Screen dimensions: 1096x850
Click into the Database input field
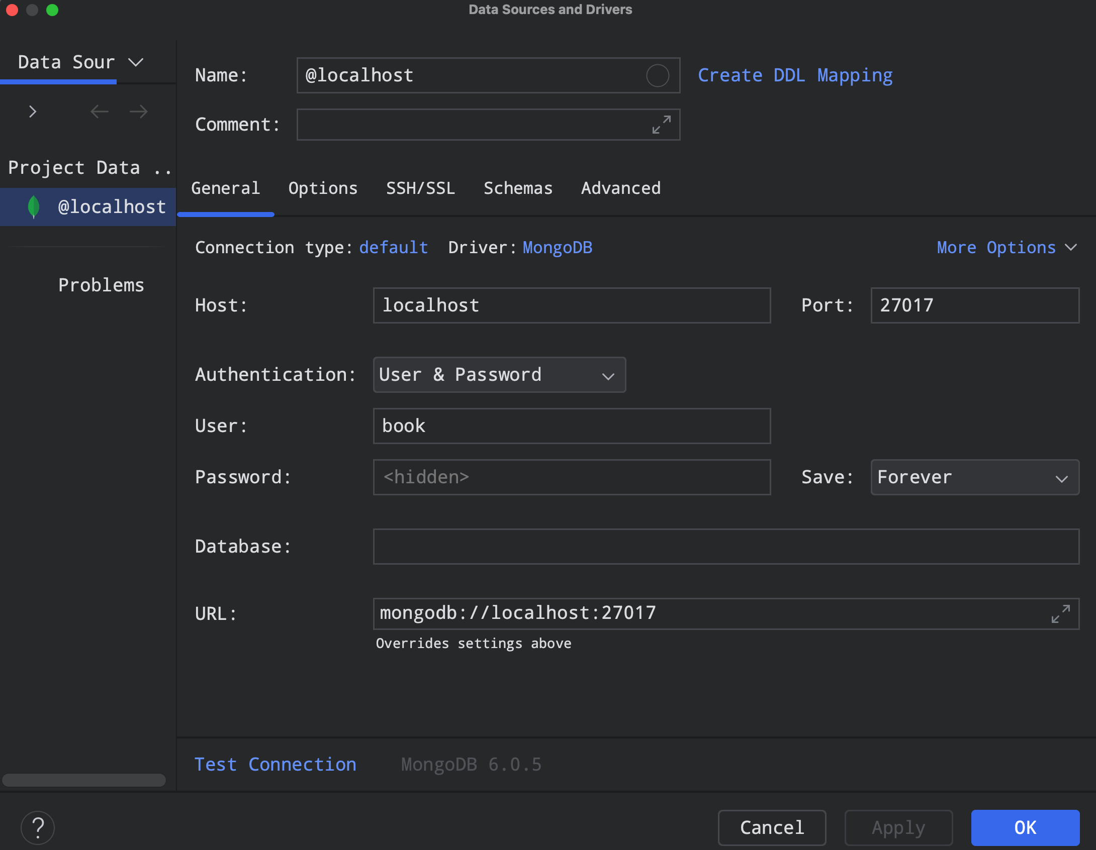click(725, 547)
